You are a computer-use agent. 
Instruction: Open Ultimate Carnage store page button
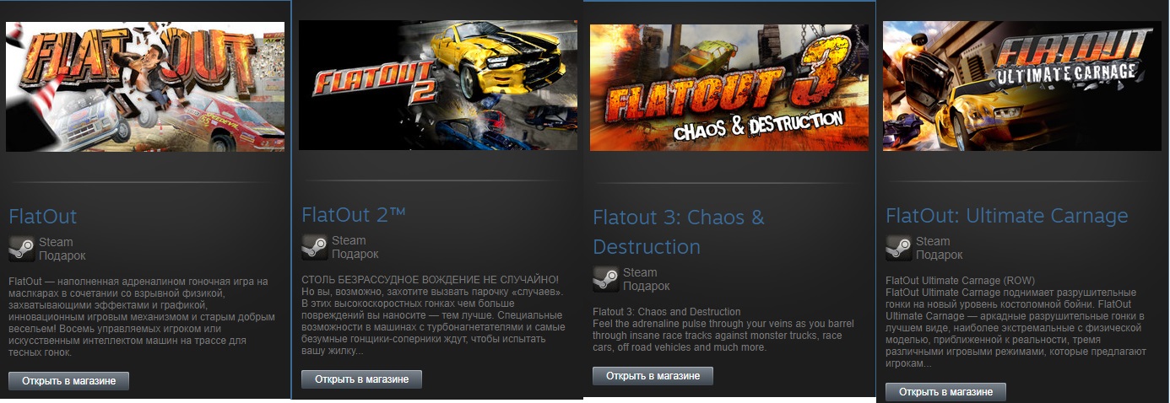click(x=945, y=392)
